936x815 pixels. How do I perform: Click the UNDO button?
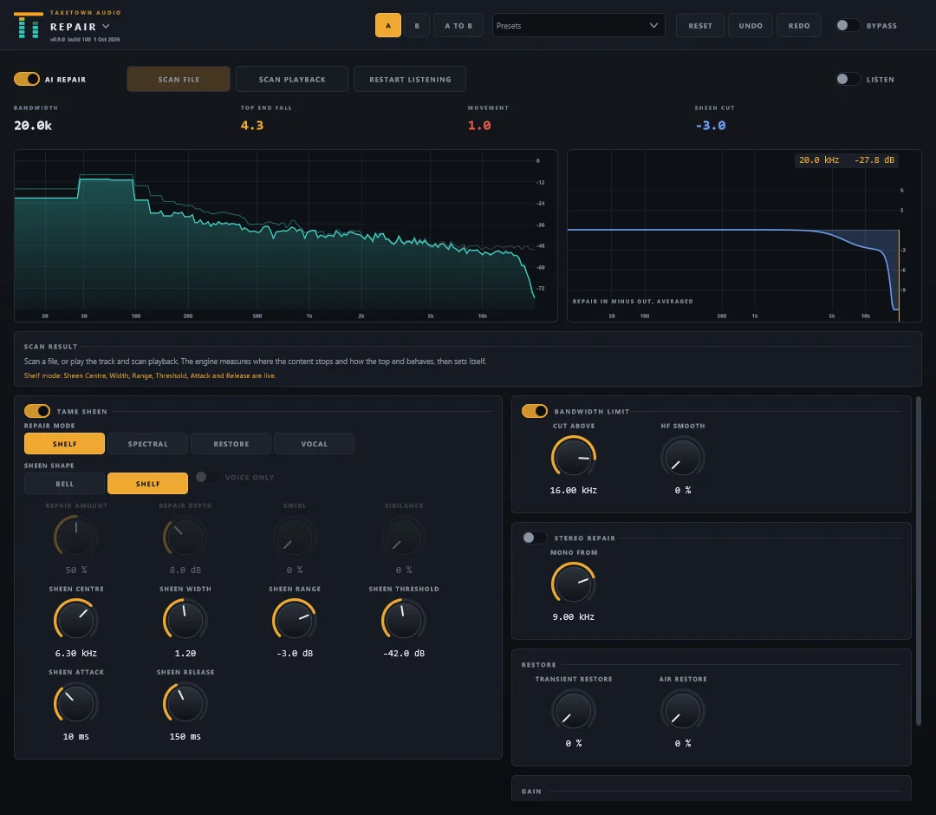pos(751,26)
